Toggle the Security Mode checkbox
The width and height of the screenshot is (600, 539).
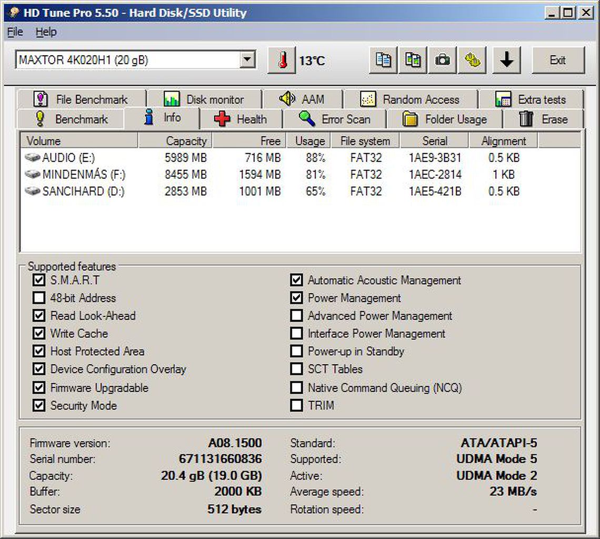click(38, 405)
